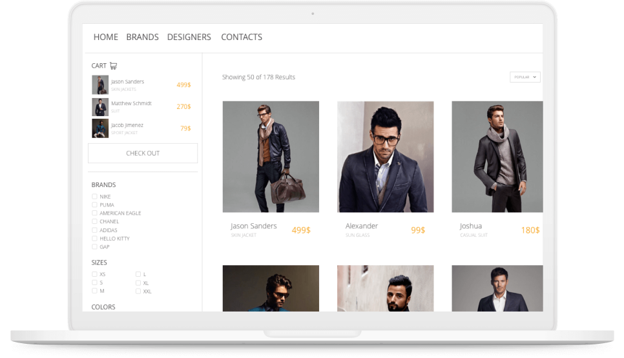Open second-row photo of bearded man
Viewport: 624px width, 358px height.
click(x=385, y=288)
